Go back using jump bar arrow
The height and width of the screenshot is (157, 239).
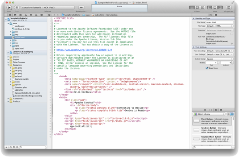[x=54, y=15]
